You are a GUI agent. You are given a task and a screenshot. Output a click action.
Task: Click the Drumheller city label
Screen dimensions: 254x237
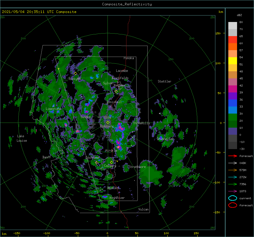click(x=165, y=139)
